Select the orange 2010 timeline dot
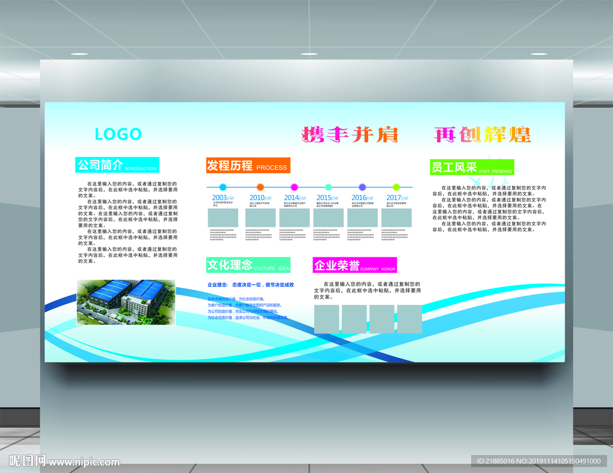The height and width of the screenshot is (473, 613). [260, 187]
